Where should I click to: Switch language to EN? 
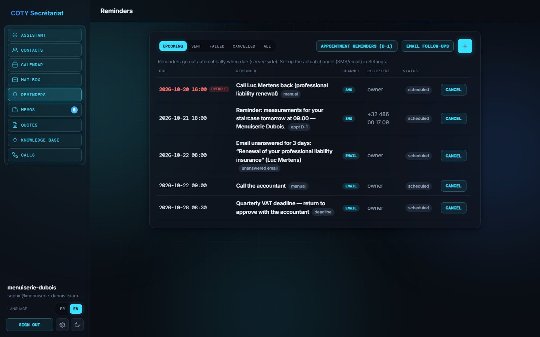pos(76,309)
